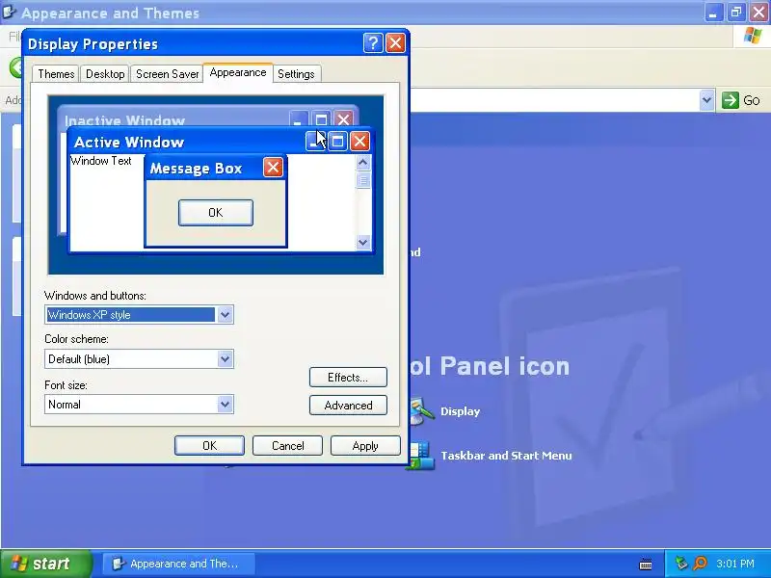Click the preview window scrollbar up arrow

(x=363, y=162)
